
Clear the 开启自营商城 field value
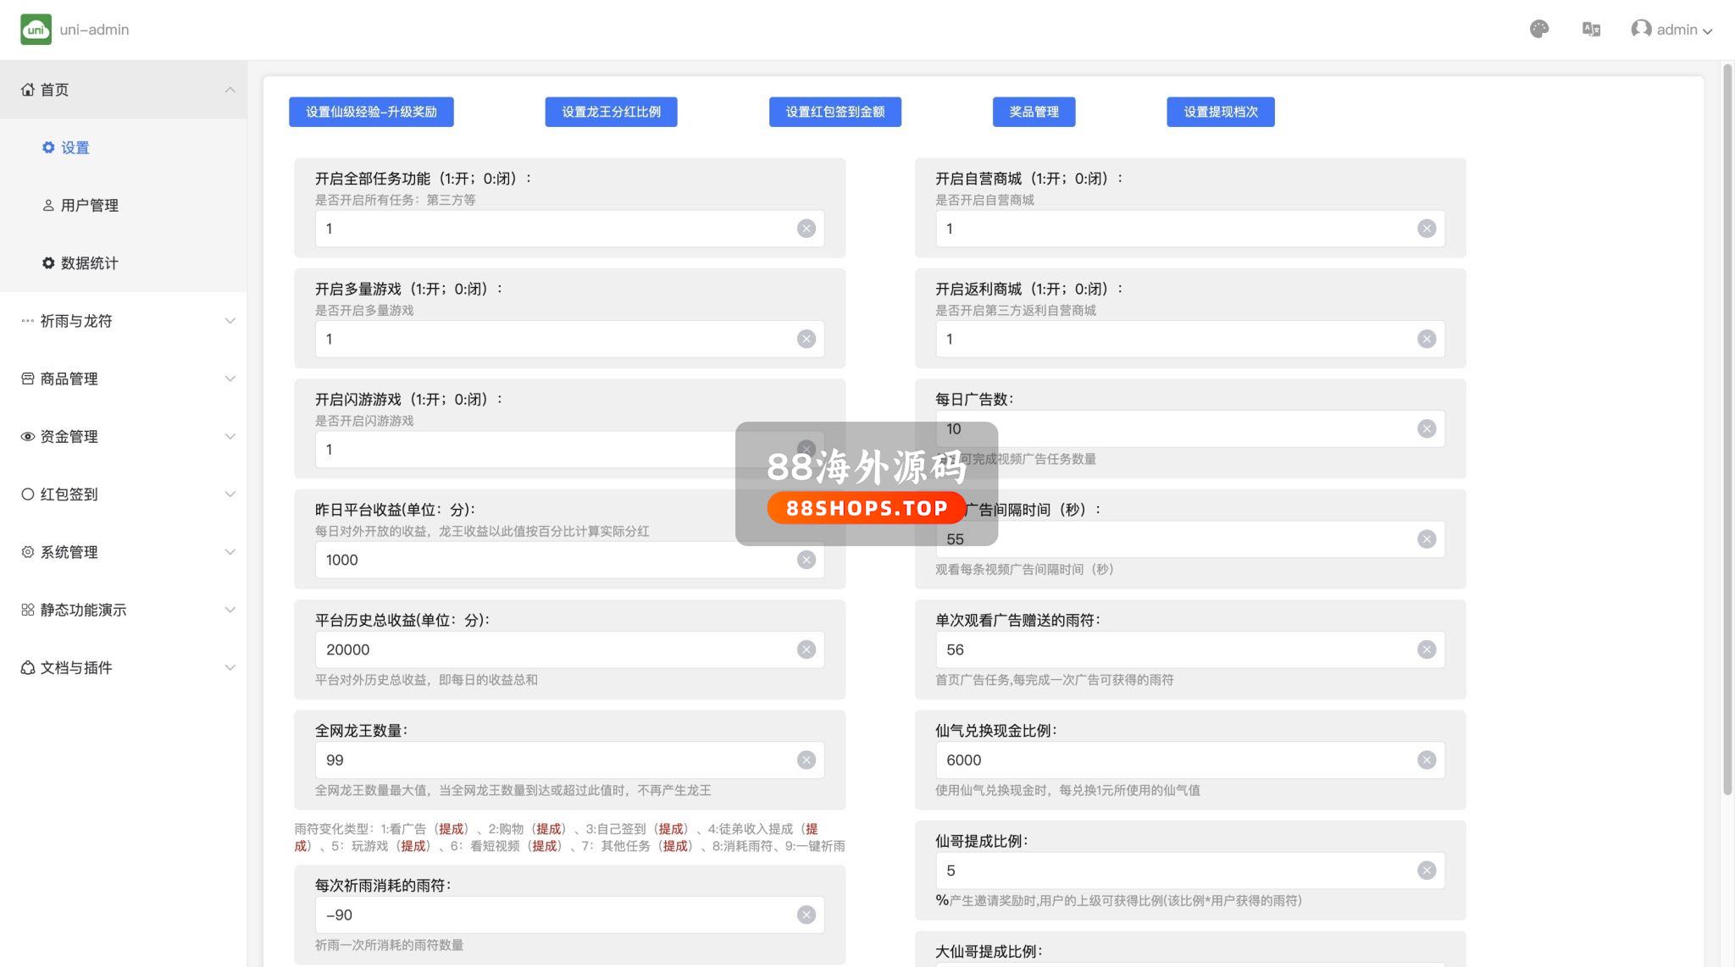tap(1427, 229)
